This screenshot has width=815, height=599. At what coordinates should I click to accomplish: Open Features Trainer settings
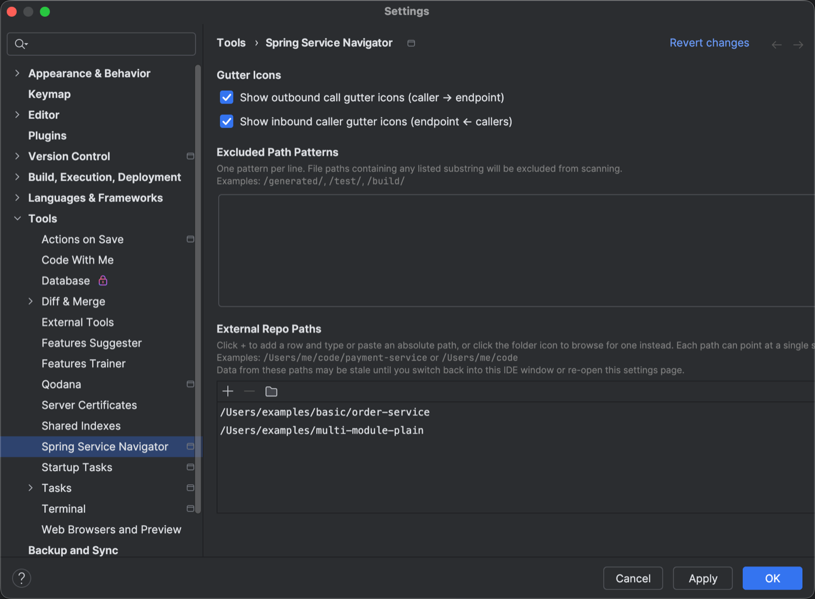(x=83, y=364)
